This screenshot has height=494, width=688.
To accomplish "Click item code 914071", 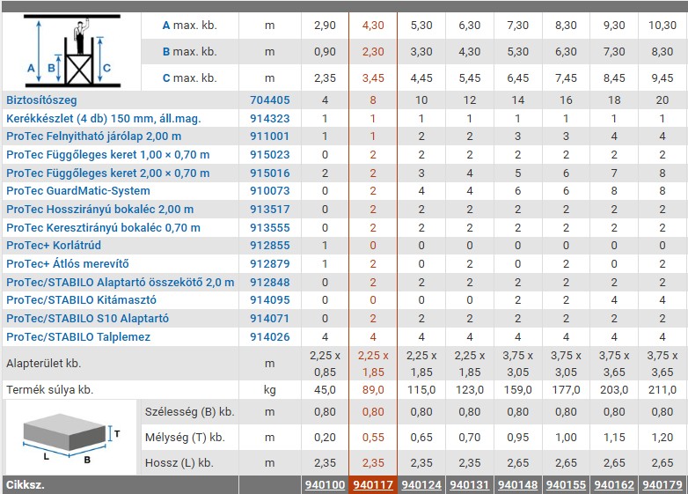I will [x=269, y=319].
